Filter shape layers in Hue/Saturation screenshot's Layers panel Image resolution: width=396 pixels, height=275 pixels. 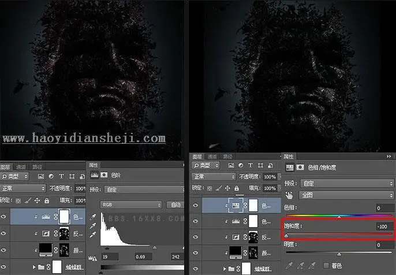click(260, 165)
